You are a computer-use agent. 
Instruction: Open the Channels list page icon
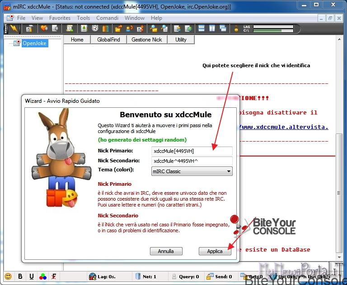55,28
